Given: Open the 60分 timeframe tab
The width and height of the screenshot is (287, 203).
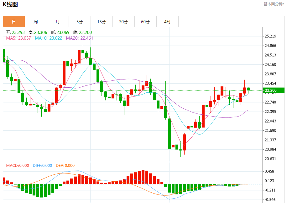Looking at the screenshot, I should [x=145, y=22].
